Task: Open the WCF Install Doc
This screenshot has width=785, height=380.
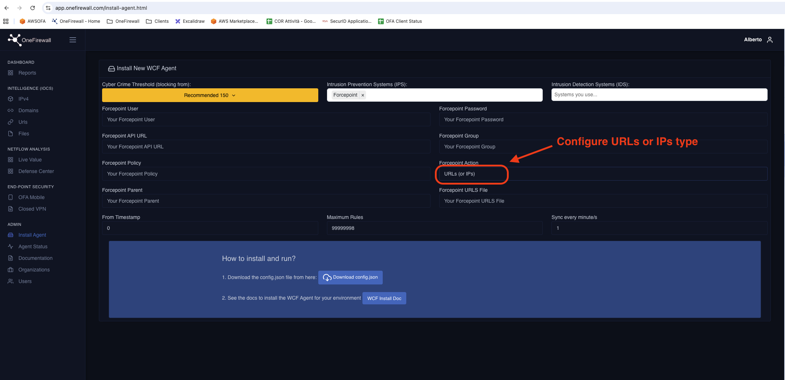Action: (x=384, y=298)
